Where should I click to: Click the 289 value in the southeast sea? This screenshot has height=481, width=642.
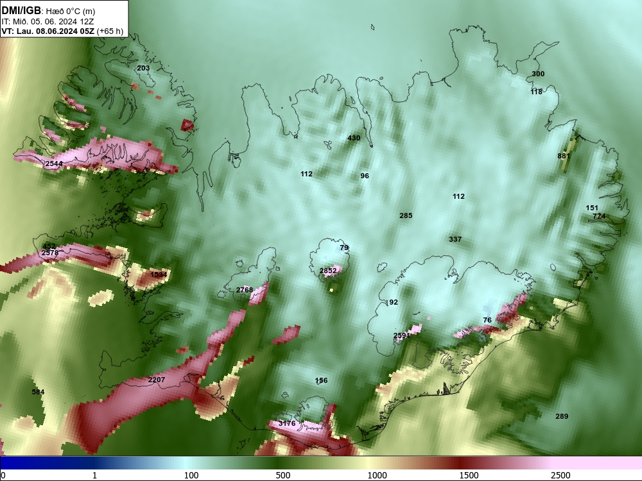[x=562, y=416]
